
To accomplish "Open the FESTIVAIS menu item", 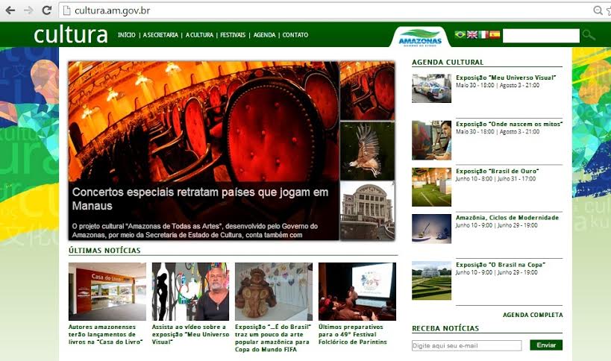I will point(233,35).
